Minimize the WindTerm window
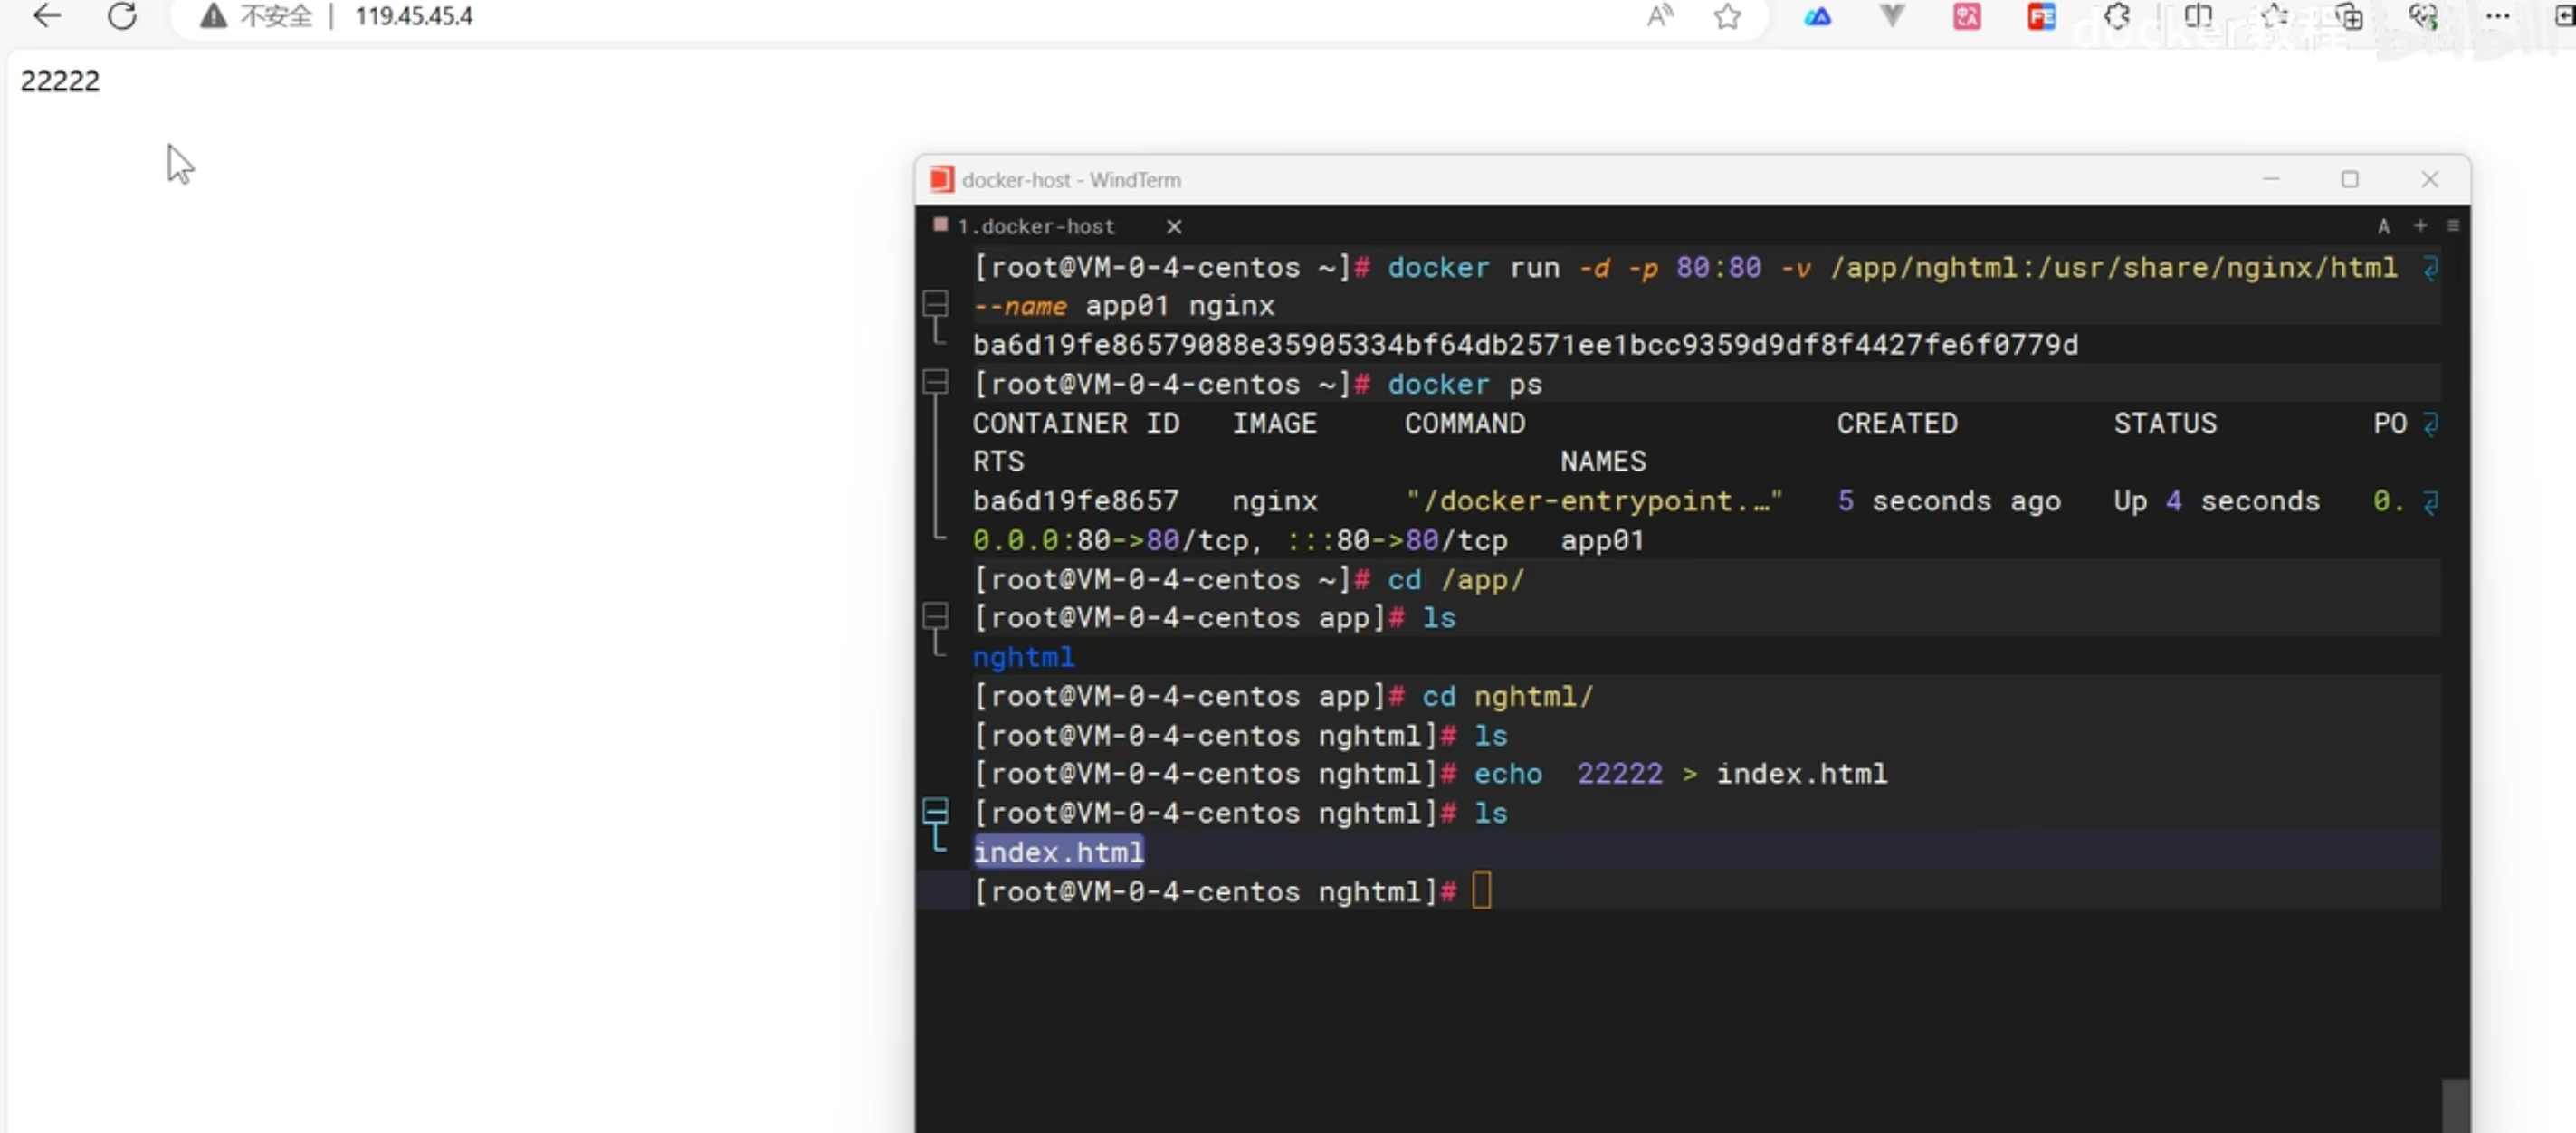This screenshot has height=1133, width=2576. tap(2271, 179)
